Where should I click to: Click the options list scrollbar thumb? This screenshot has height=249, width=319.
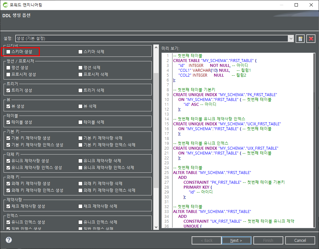(156, 131)
